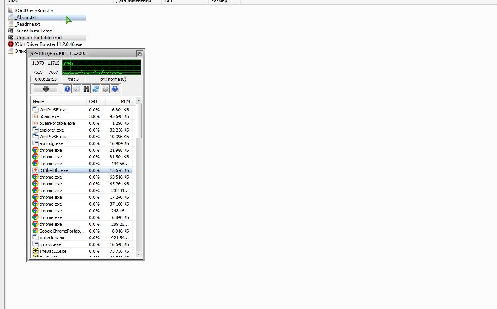
Task: Click the 7539 counter cell
Action: pos(38,72)
